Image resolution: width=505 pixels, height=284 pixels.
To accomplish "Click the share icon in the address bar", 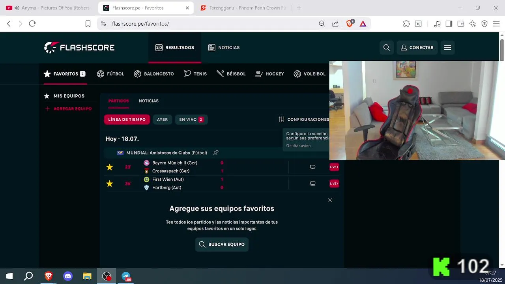I will click(x=335, y=24).
